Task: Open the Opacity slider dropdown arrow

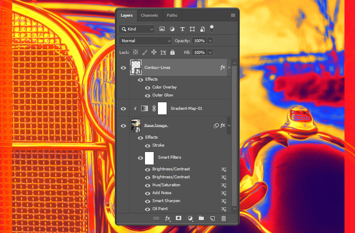Action: (210, 41)
